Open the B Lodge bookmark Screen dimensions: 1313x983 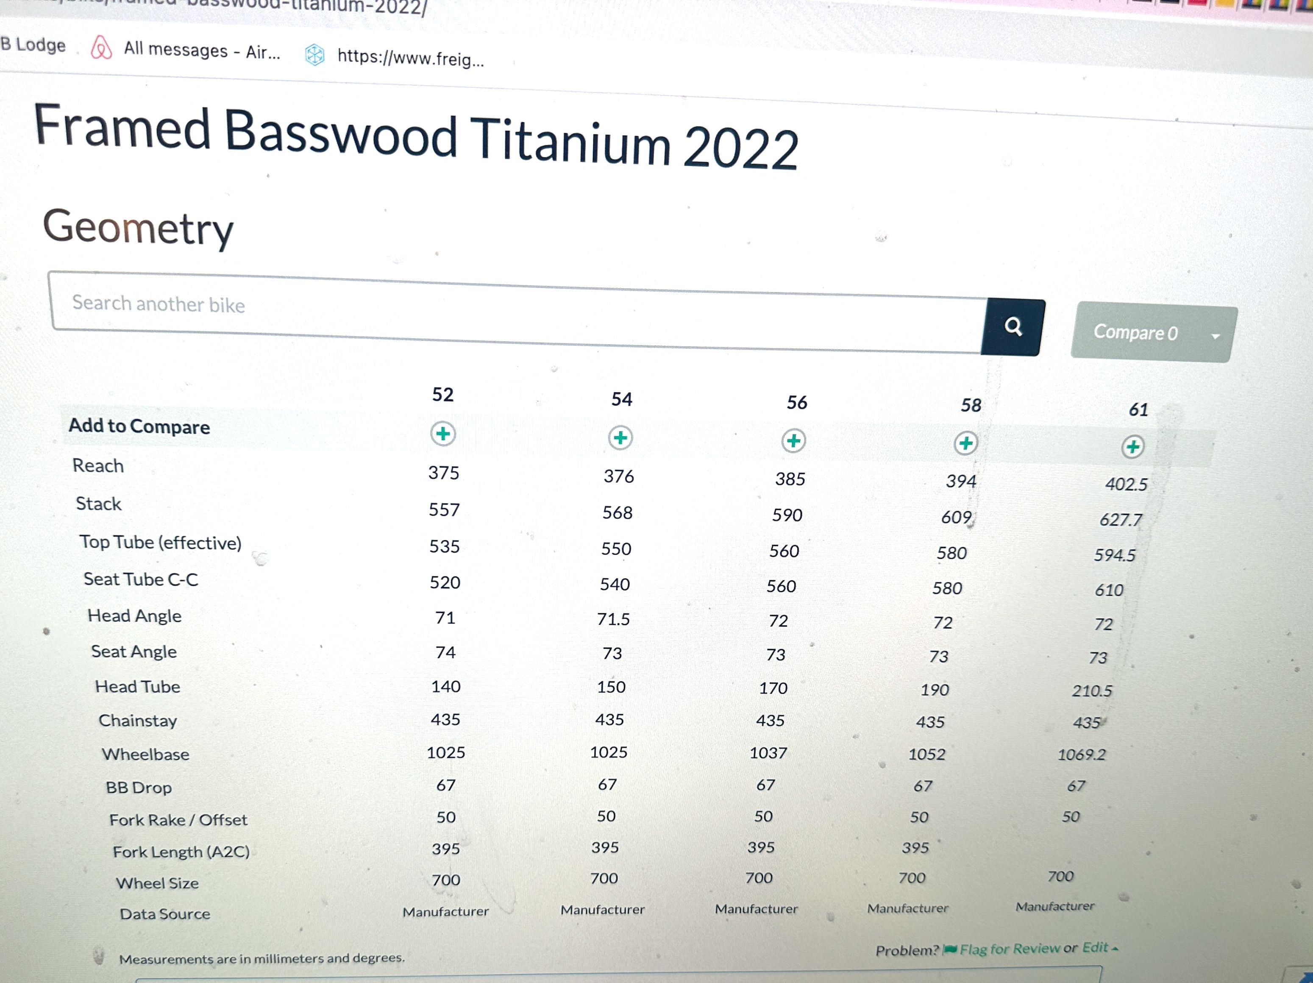(x=33, y=45)
